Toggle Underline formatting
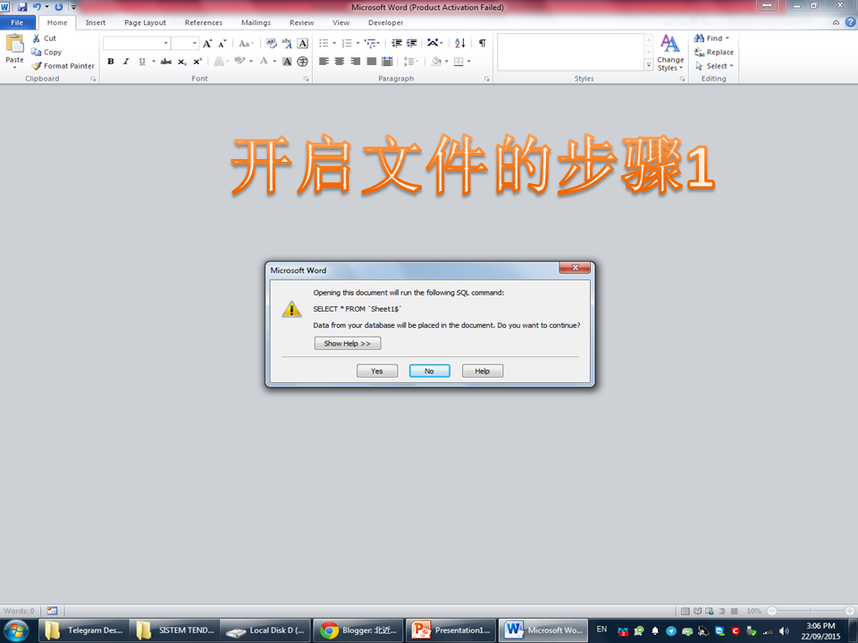858x643 pixels. (142, 62)
